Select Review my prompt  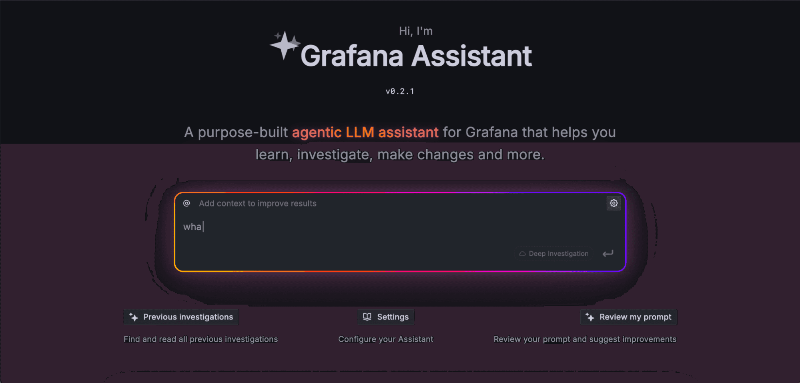point(628,317)
